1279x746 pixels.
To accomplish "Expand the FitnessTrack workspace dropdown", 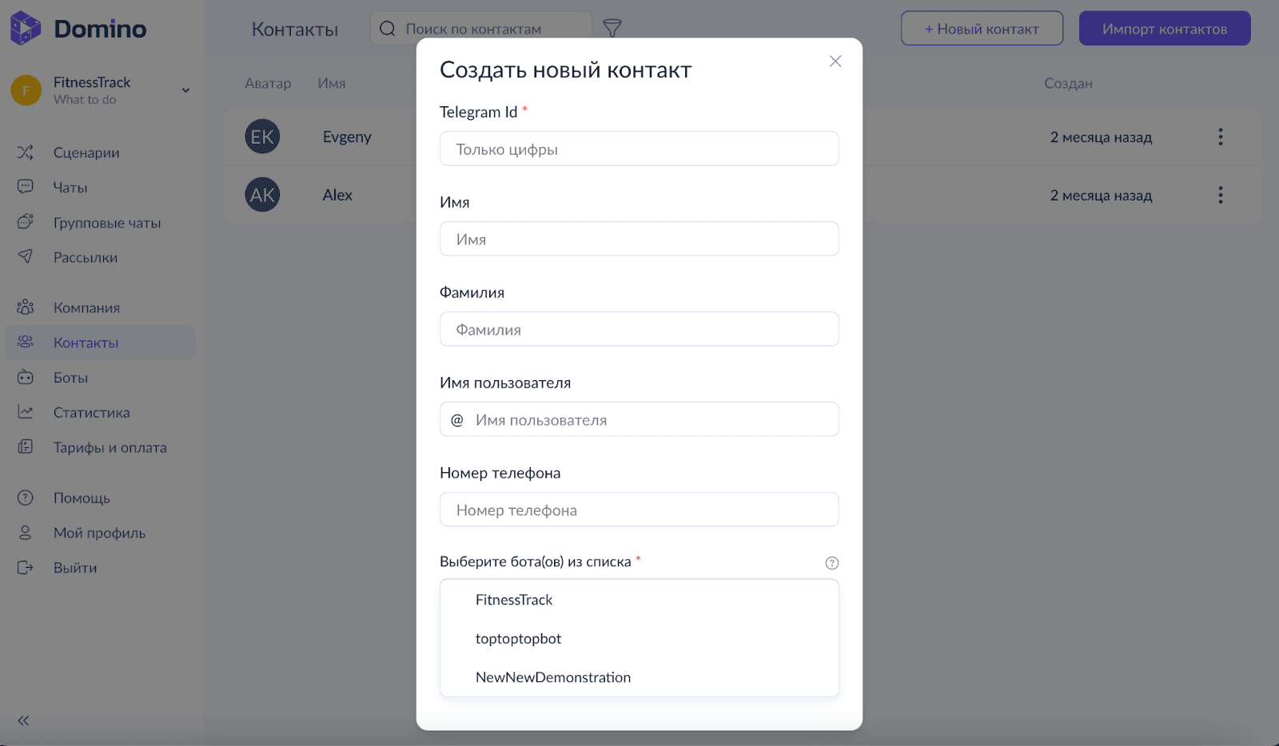I will tap(185, 90).
